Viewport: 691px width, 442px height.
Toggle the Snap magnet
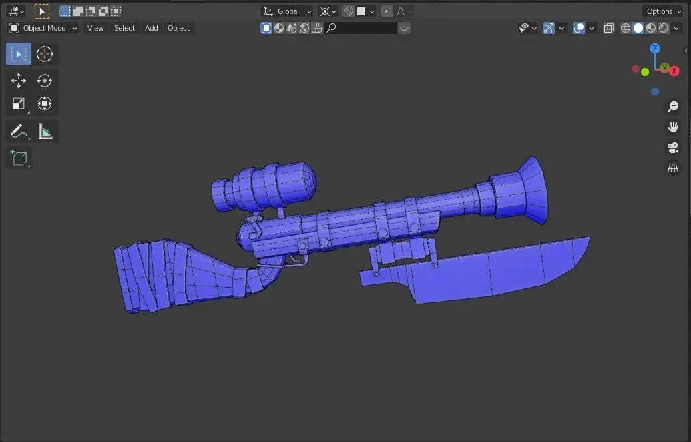348,11
